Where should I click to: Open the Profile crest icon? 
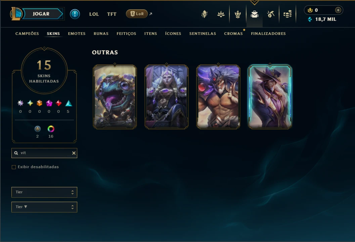point(205,14)
